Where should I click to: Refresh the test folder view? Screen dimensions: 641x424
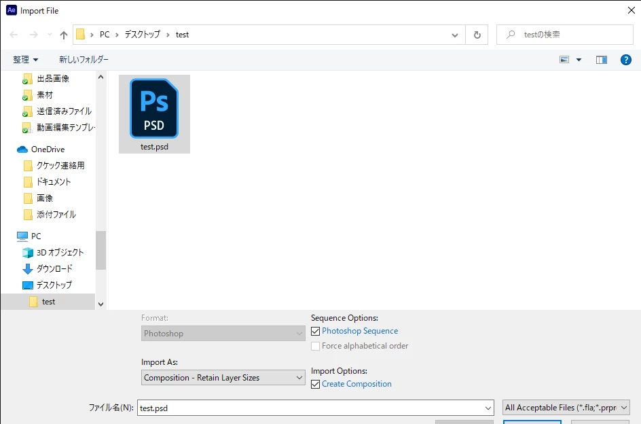[x=477, y=35]
